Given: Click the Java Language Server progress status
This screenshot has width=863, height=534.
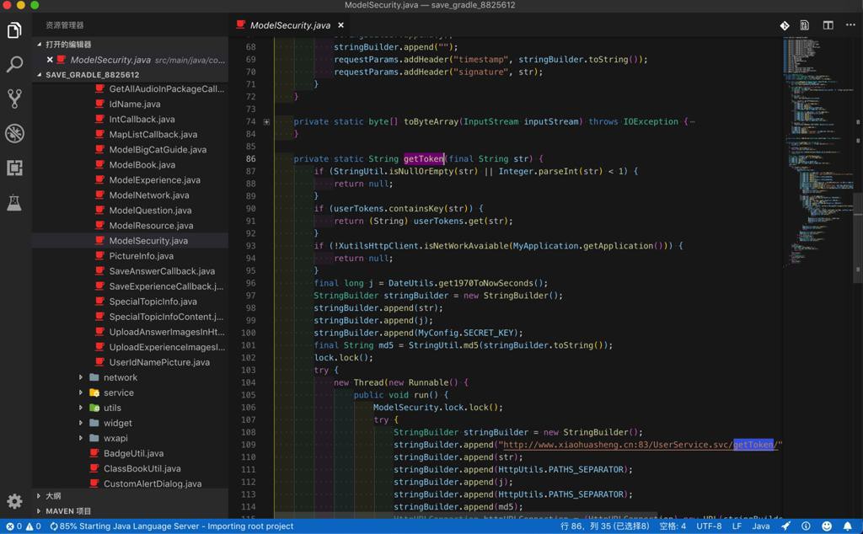Looking at the screenshot, I should click(171, 526).
